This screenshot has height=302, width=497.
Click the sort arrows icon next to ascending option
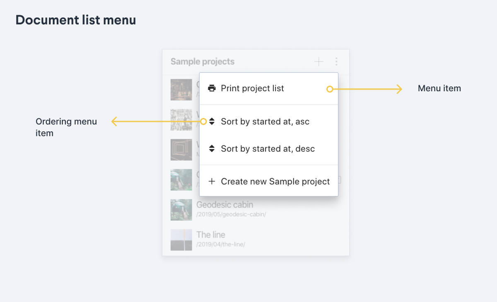pos(212,121)
